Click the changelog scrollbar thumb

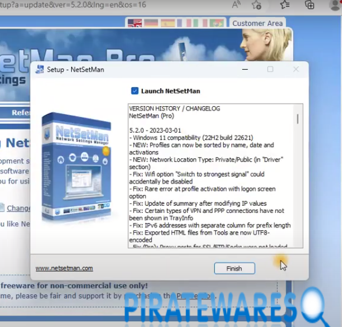coord(298,119)
